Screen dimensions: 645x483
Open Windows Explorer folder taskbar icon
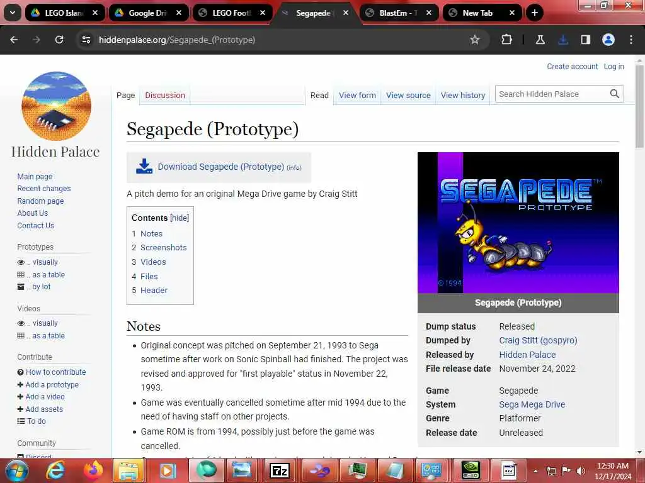129,470
